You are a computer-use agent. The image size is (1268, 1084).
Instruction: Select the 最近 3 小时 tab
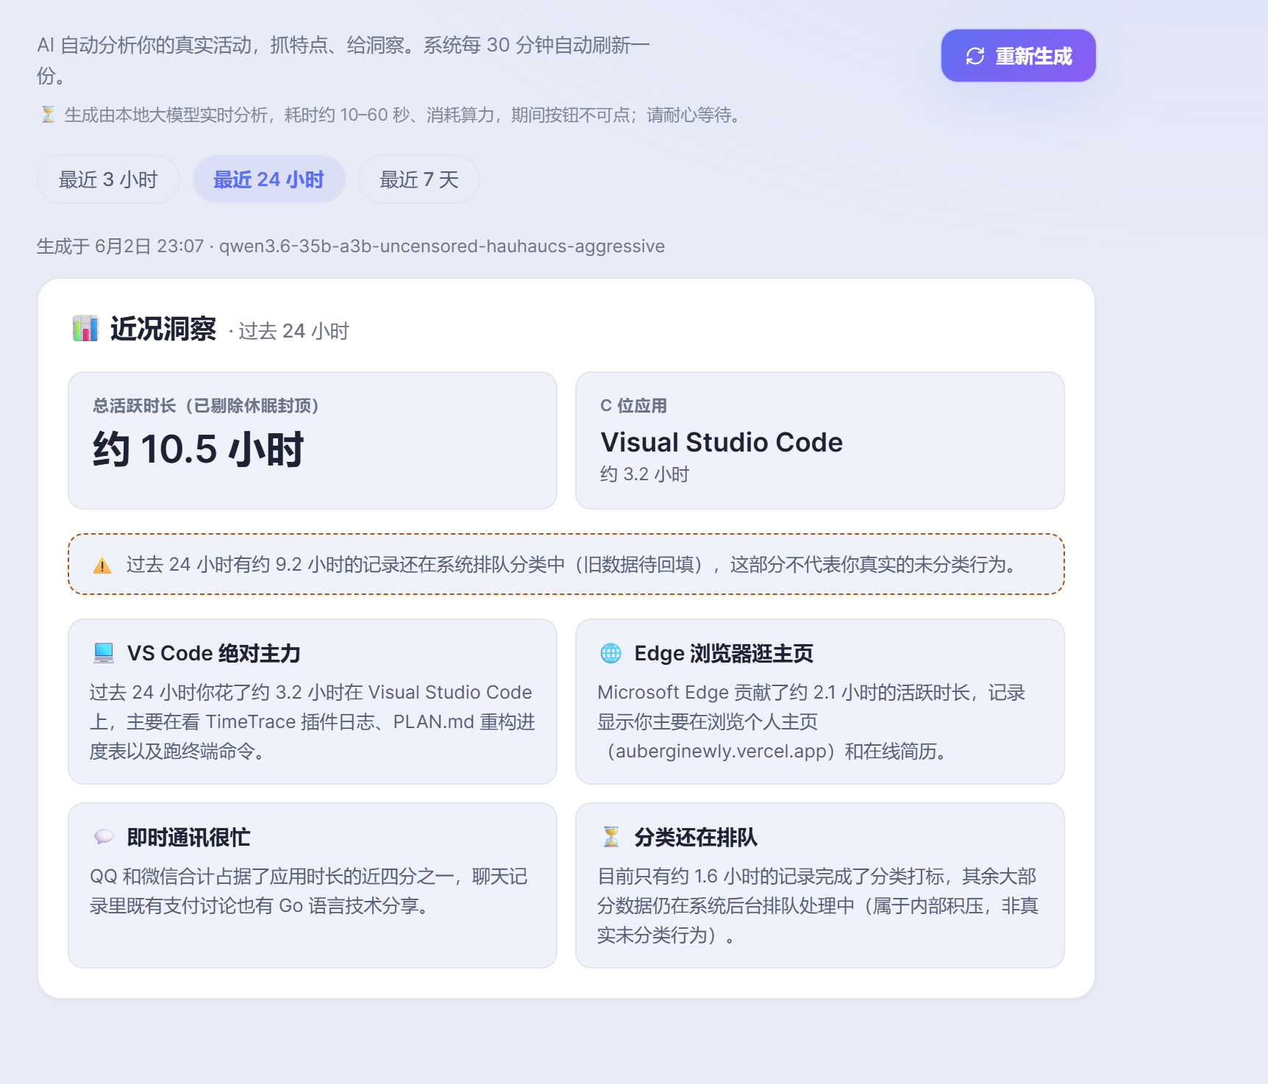[x=108, y=179]
